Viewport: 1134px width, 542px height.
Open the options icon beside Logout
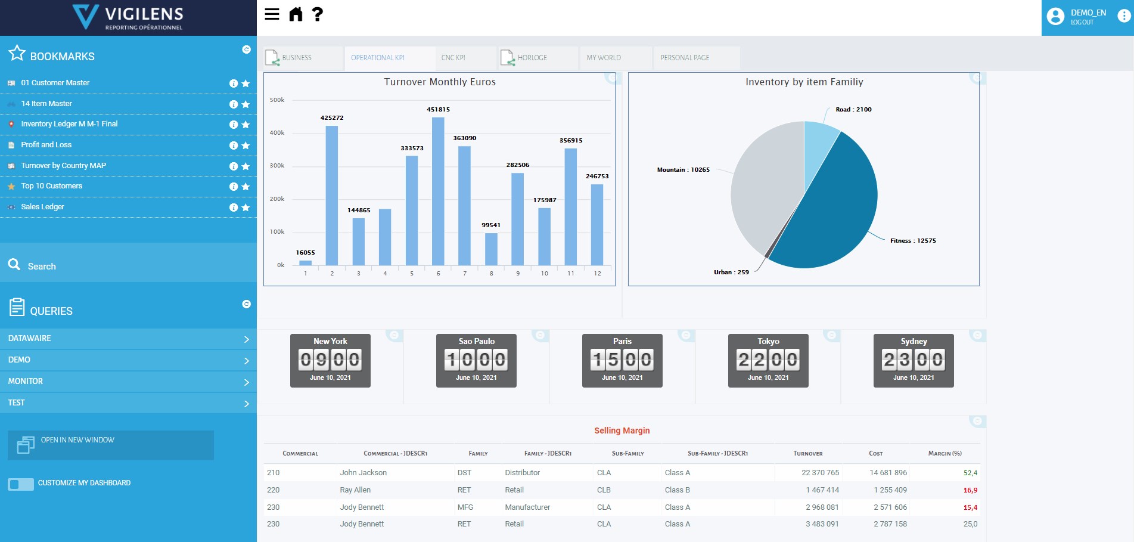pos(1123,17)
